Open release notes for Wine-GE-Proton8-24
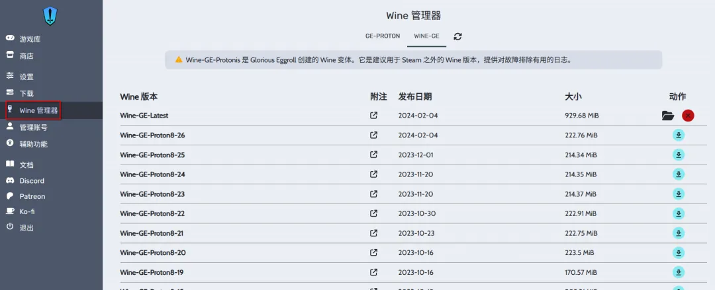Viewport: 715px width, 290px height. point(374,174)
